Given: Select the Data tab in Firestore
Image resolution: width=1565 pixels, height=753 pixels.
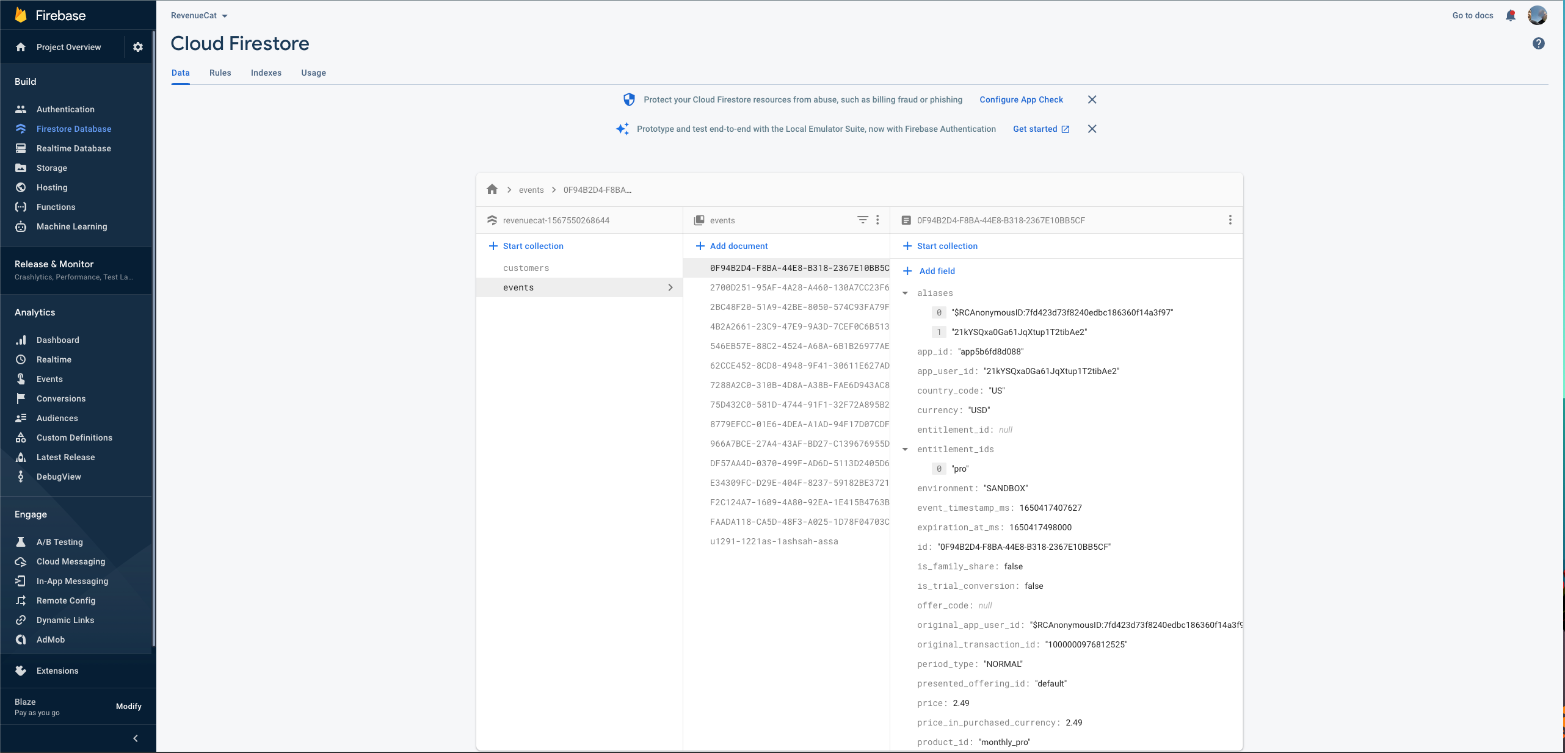Looking at the screenshot, I should coord(180,73).
